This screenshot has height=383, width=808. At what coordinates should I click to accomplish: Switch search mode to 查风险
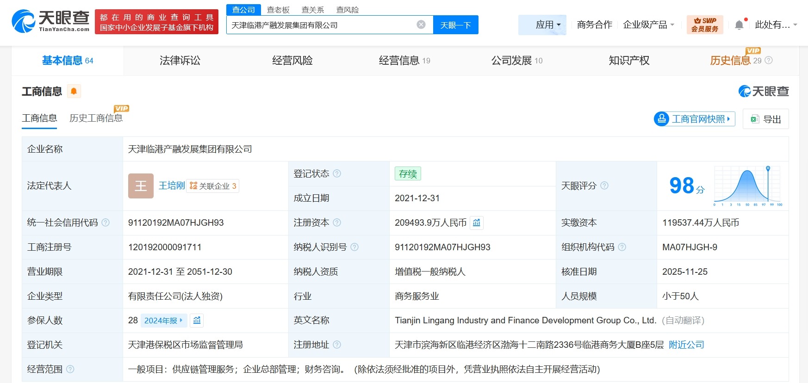(x=348, y=10)
